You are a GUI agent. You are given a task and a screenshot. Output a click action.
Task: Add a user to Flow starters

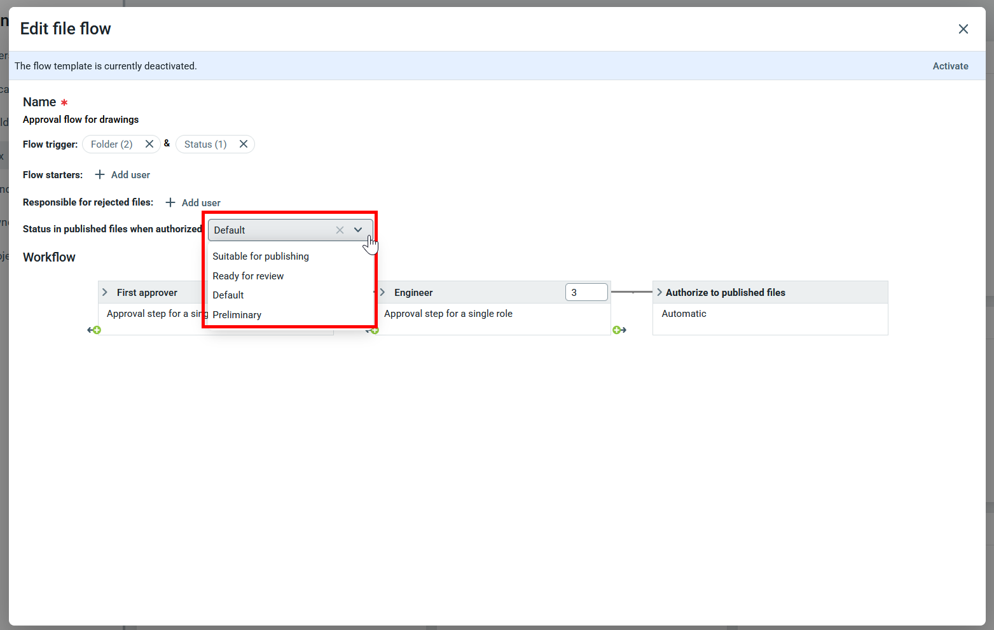123,174
